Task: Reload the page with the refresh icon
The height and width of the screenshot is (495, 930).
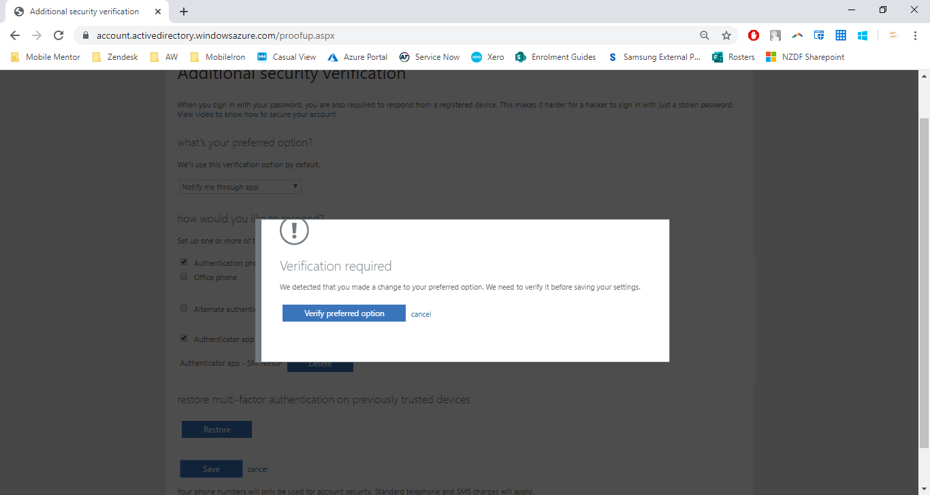Action: coord(59,35)
